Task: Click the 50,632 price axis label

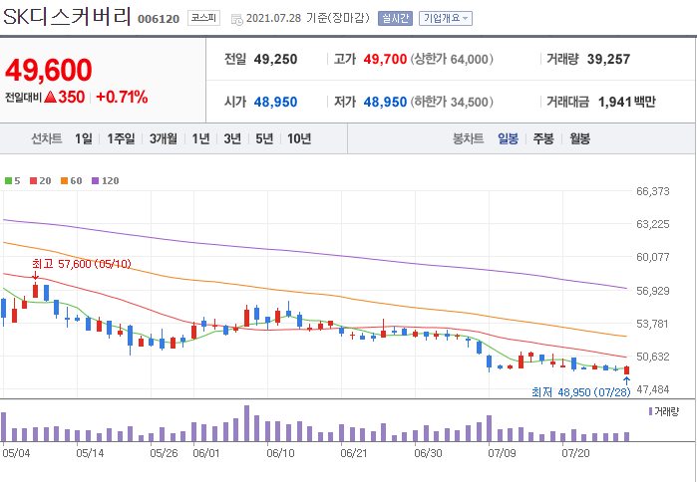Action: point(653,357)
